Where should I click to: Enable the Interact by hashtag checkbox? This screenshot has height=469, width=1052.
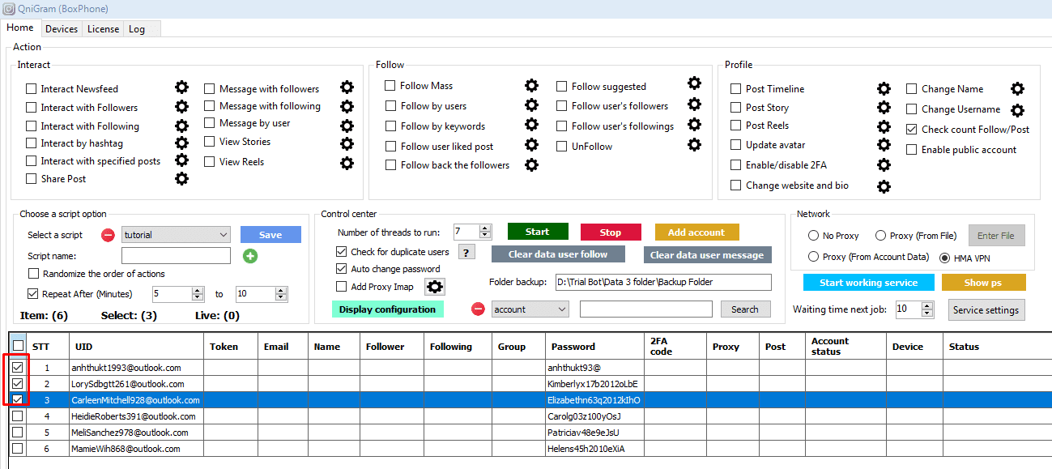(32, 143)
